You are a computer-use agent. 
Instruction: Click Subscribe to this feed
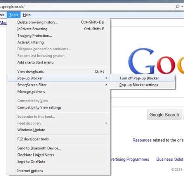[59, 117]
